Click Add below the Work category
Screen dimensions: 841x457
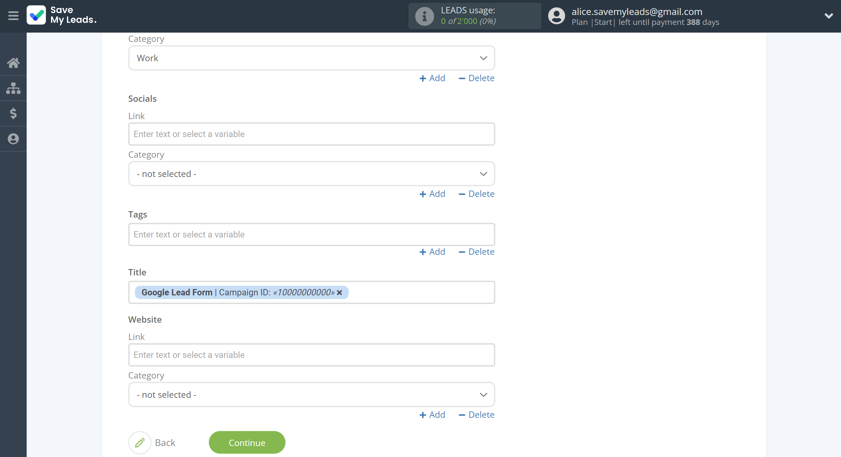click(432, 78)
